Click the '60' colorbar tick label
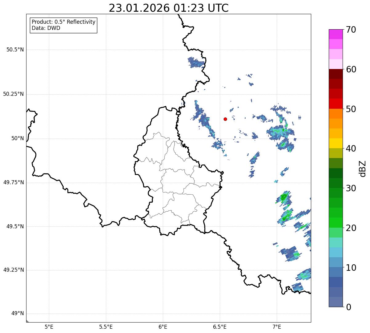370x333 pixels. [351, 70]
